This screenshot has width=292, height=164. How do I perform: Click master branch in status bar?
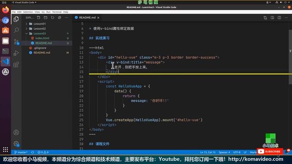pyautogui.click(x=21, y=152)
